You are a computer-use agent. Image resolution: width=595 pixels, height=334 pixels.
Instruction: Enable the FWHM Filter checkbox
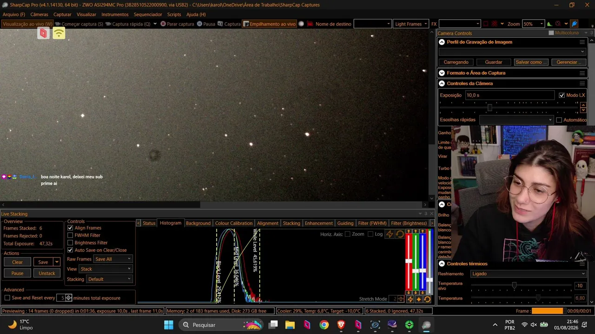(70, 235)
